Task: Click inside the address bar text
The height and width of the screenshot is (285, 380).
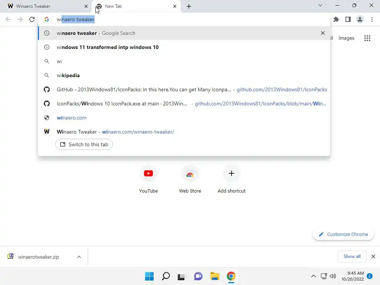Action: click(76, 19)
